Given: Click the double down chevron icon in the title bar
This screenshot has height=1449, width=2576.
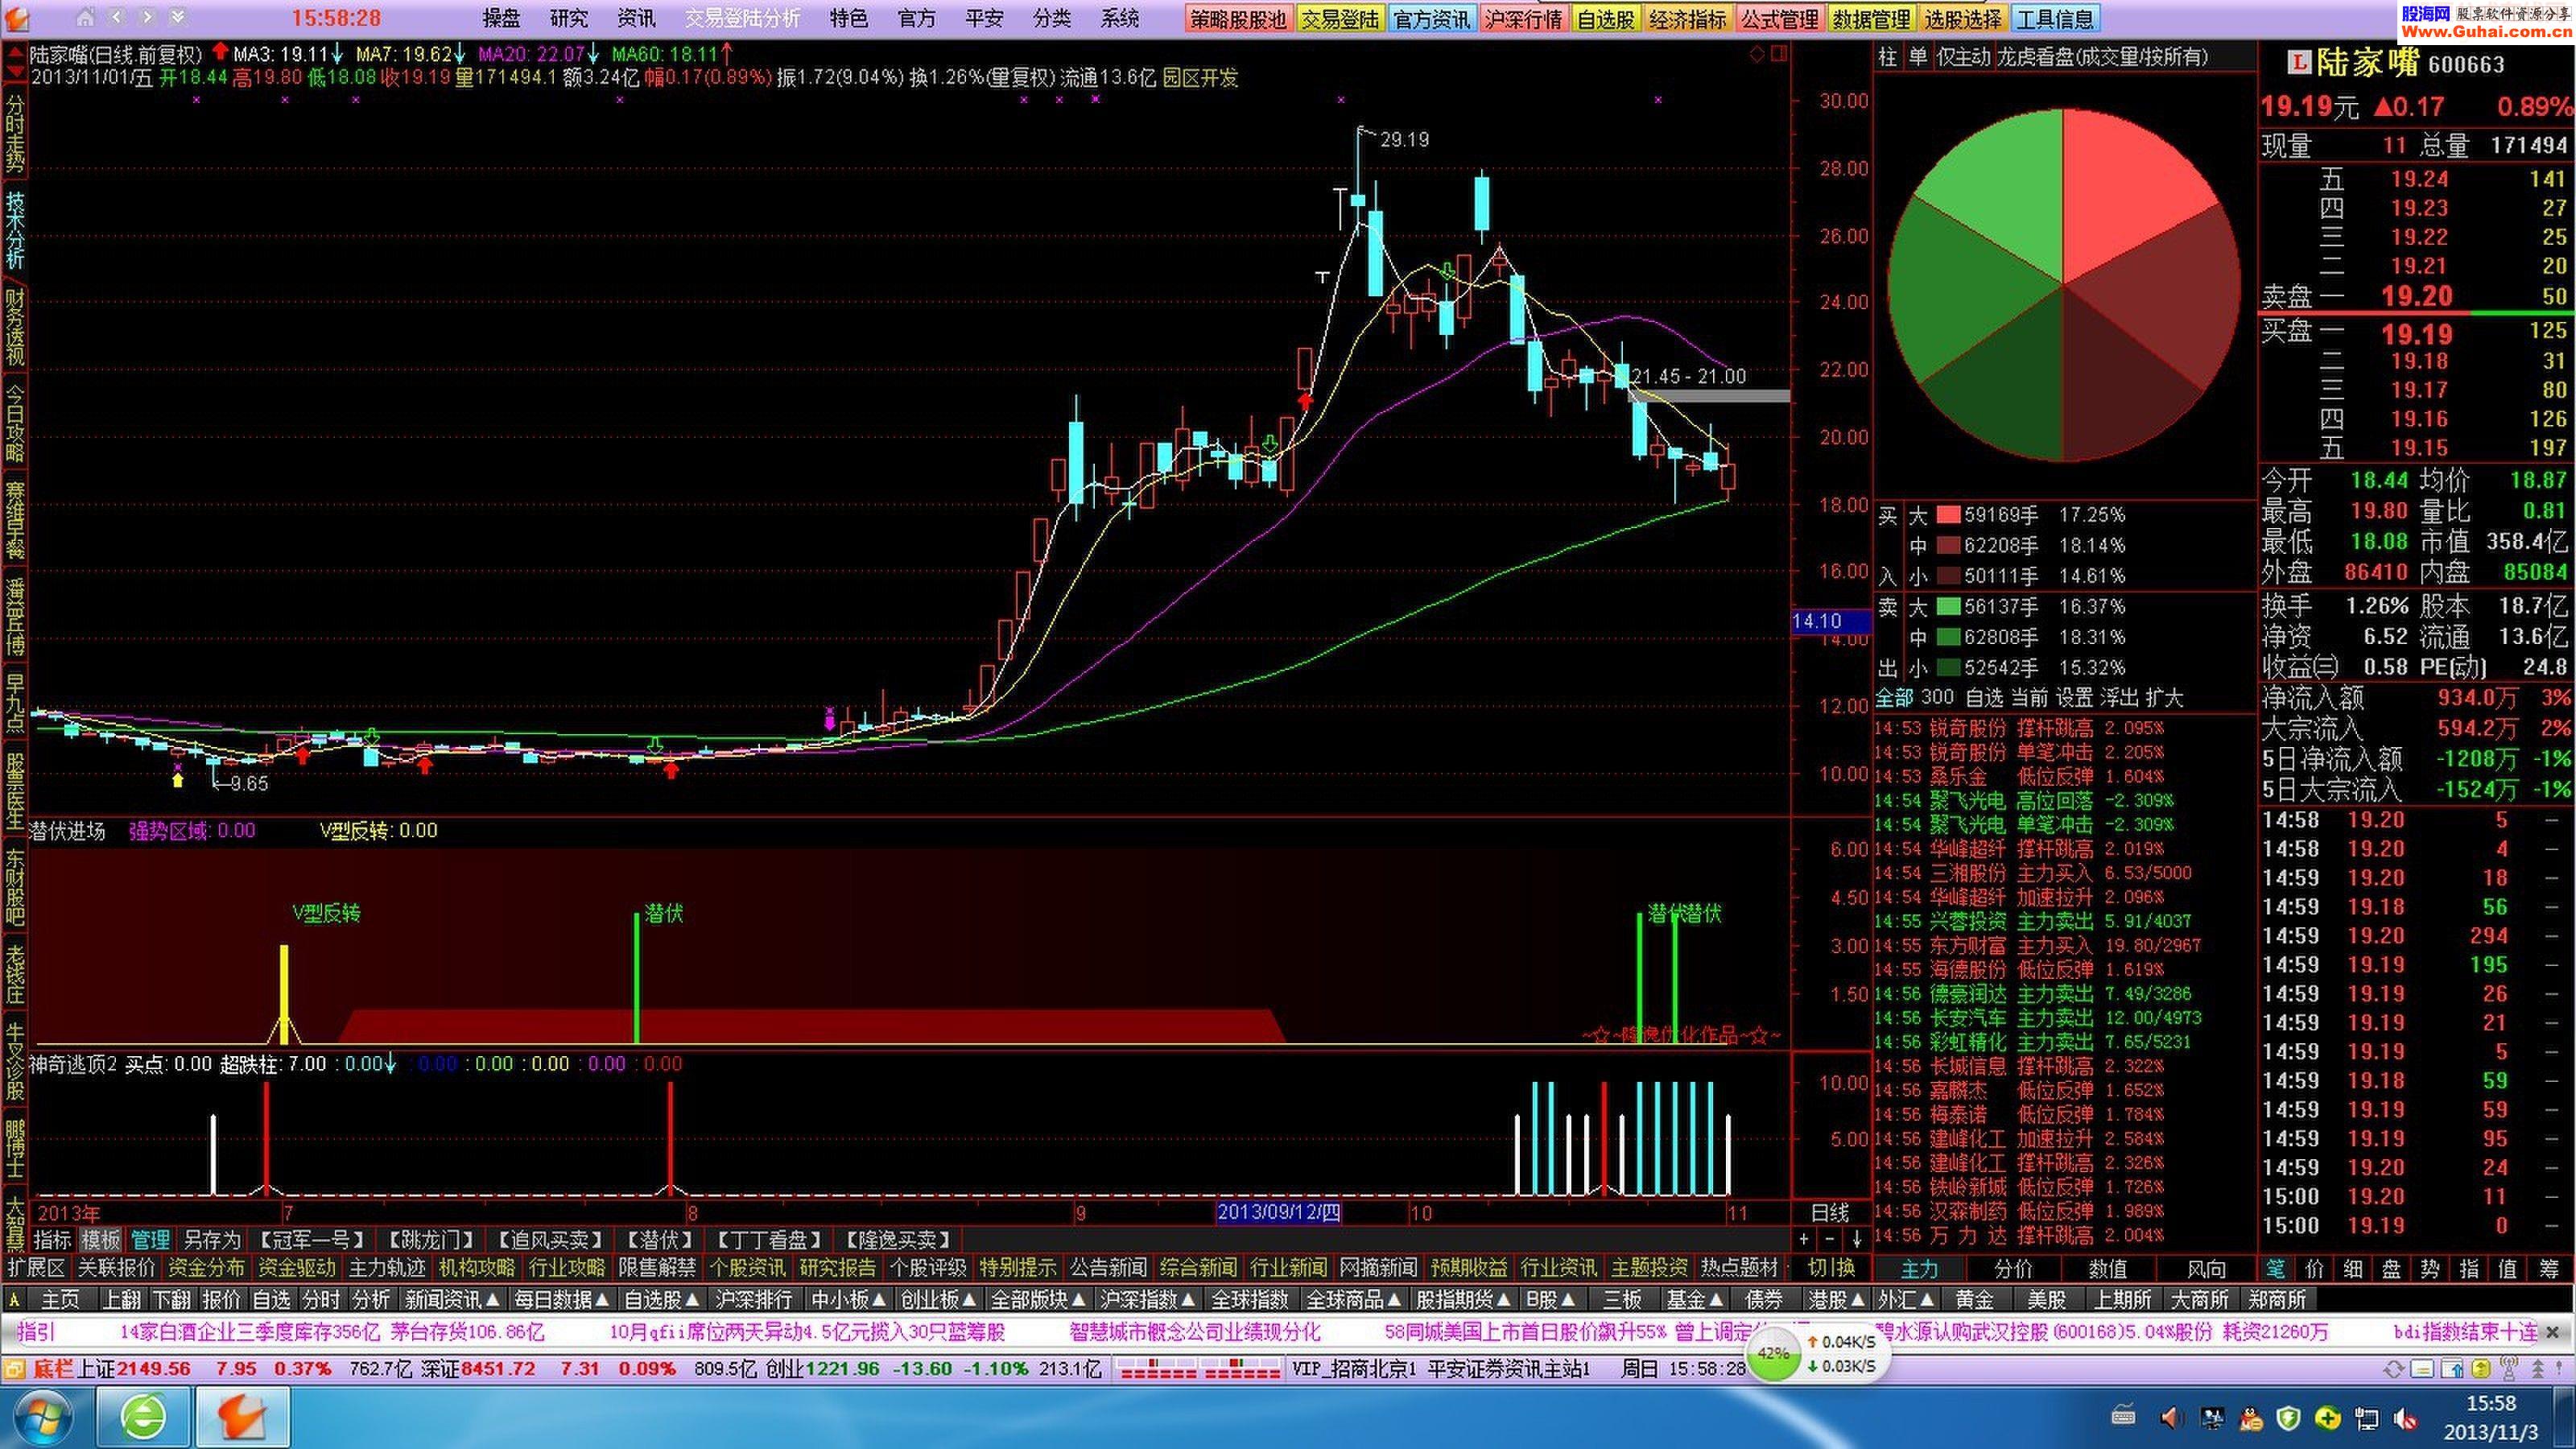Looking at the screenshot, I should [x=177, y=17].
